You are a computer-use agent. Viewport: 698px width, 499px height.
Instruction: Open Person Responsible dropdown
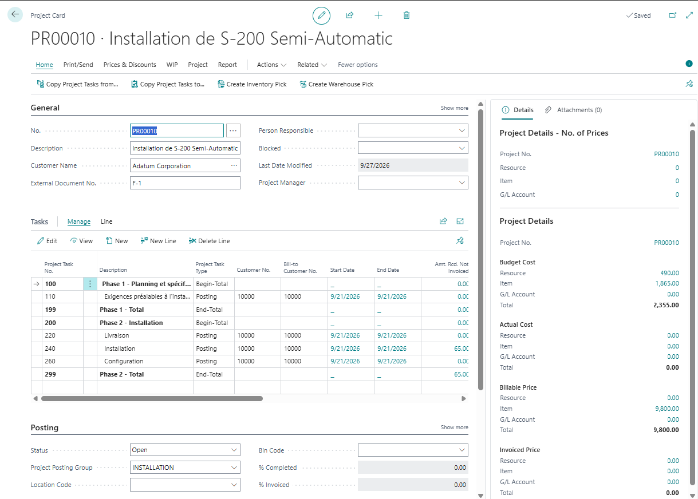[x=462, y=131]
